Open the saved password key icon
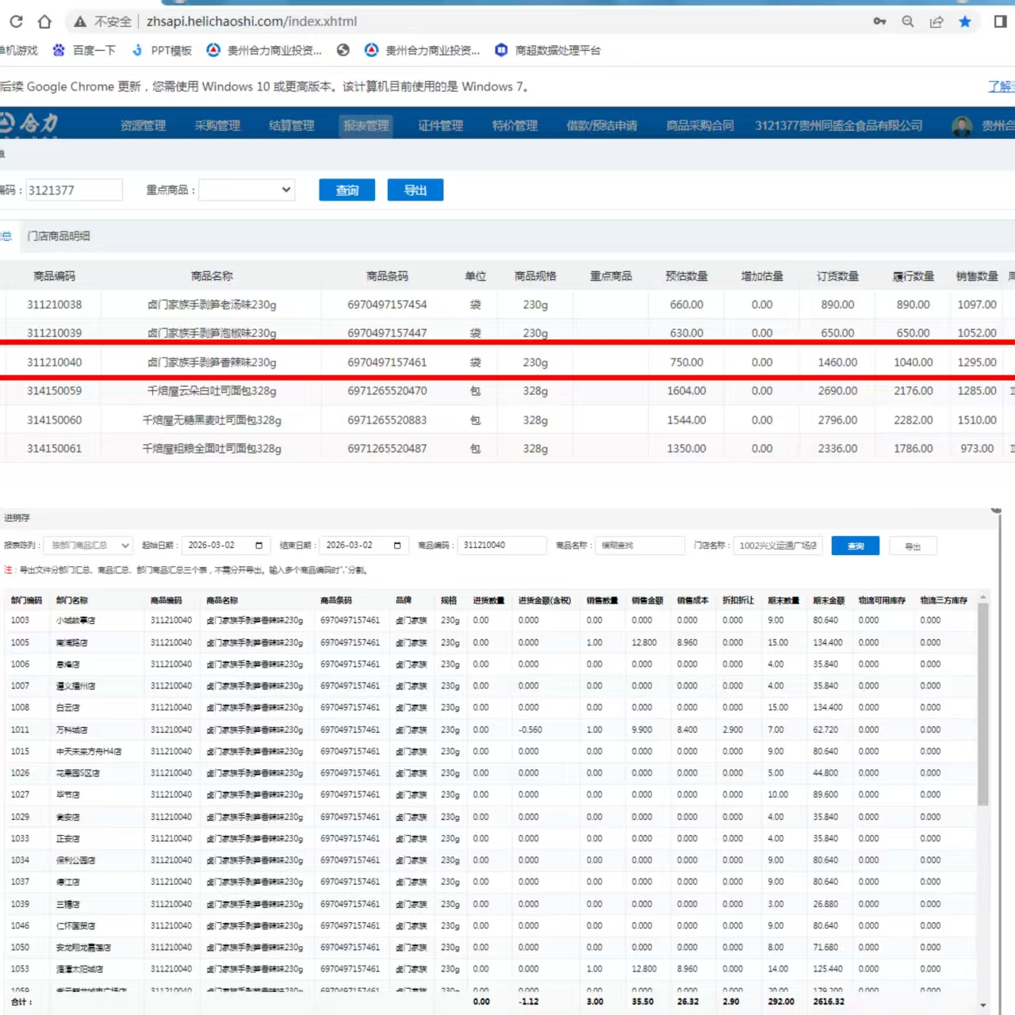Image resolution: width=1015 pixels, height=1015 pixels. 879,21
